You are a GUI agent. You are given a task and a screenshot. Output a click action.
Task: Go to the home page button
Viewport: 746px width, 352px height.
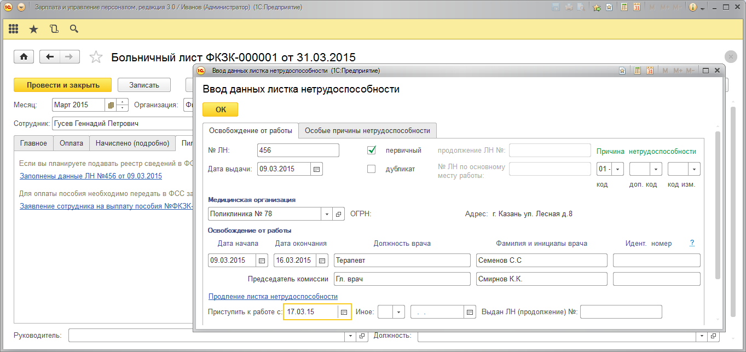[24, 57]
